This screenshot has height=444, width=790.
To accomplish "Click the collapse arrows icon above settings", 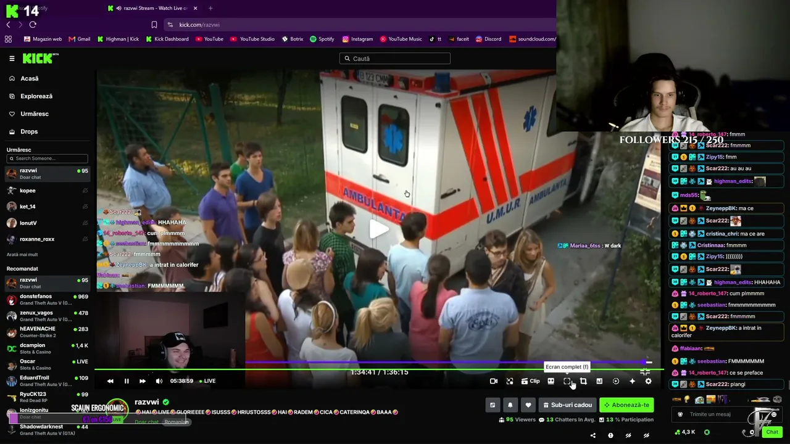I will [645, 371].
